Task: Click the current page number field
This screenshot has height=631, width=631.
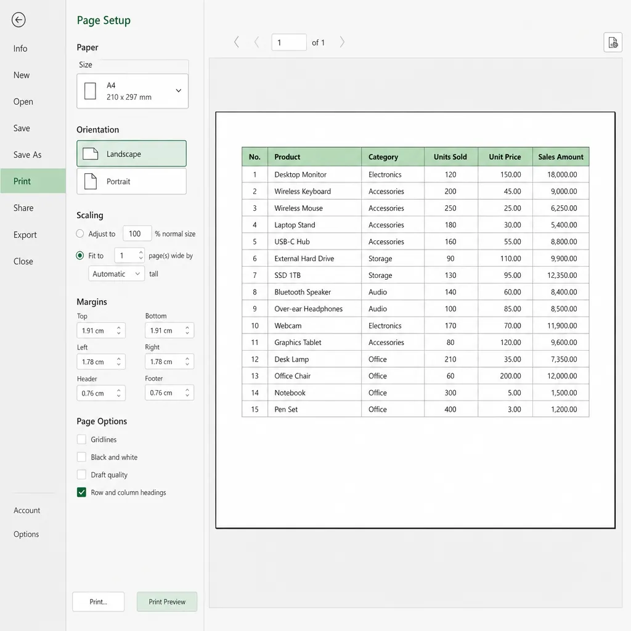Action: 289,43
